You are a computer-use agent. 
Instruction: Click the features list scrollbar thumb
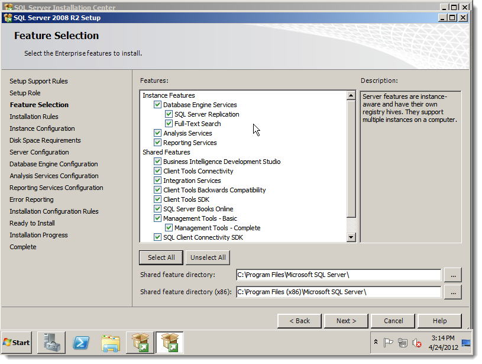351,159
